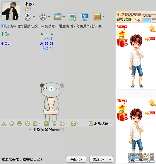Click the security shield info icon
The image size is (156, 164).
3,26
